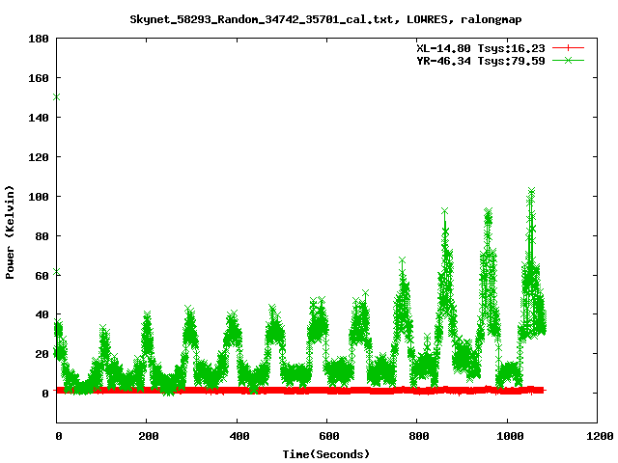Click the x-axis tick label 800
Viewport: 618px width, 463px height.
(418, 436)
